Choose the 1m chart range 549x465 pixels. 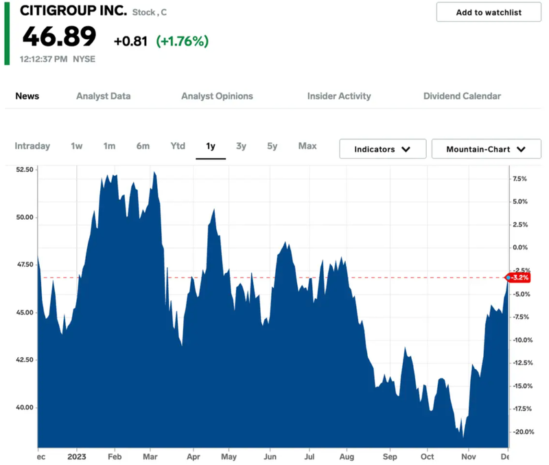[x=109, y=146]
